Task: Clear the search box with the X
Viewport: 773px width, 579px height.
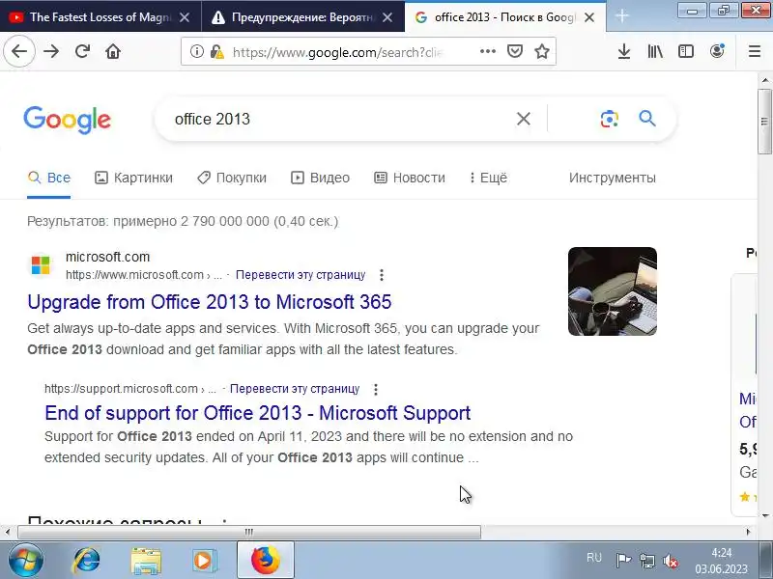Action: pyautogui.click(x=524, y=119)
